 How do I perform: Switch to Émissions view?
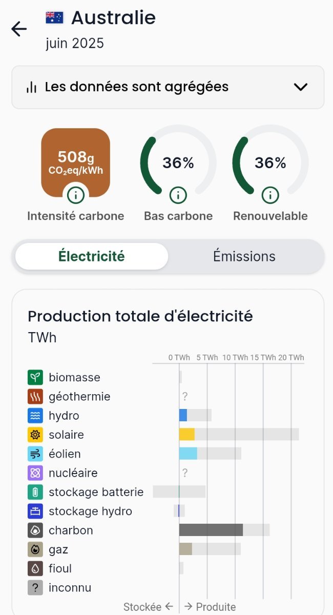coord(244,256)
